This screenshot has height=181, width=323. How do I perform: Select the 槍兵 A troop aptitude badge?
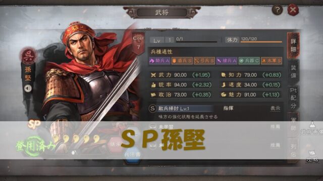(227, 61)
